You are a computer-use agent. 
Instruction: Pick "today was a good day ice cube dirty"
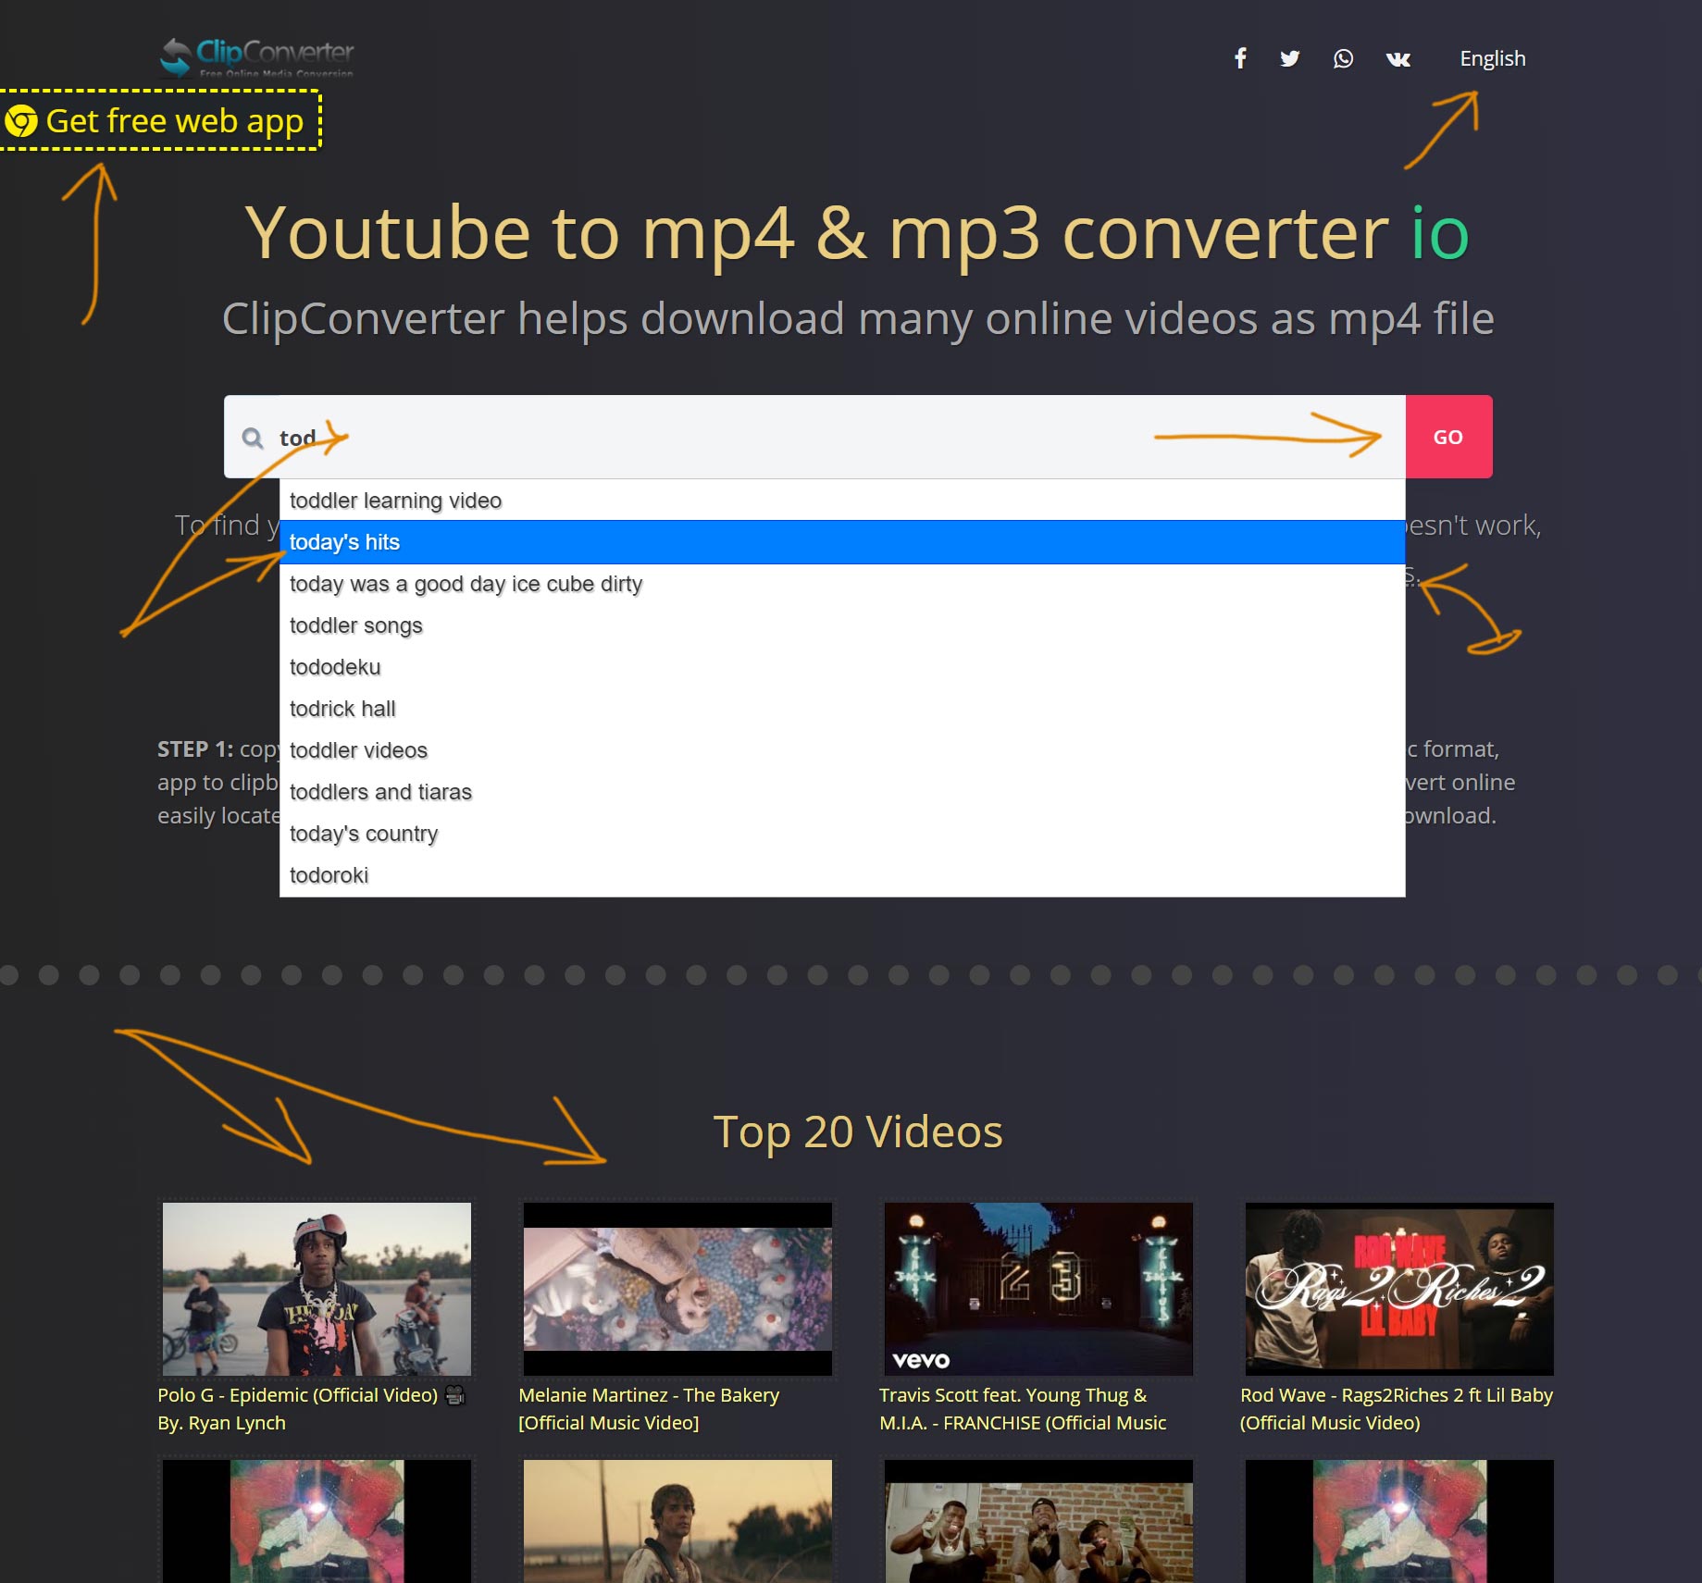click(466, 584)
